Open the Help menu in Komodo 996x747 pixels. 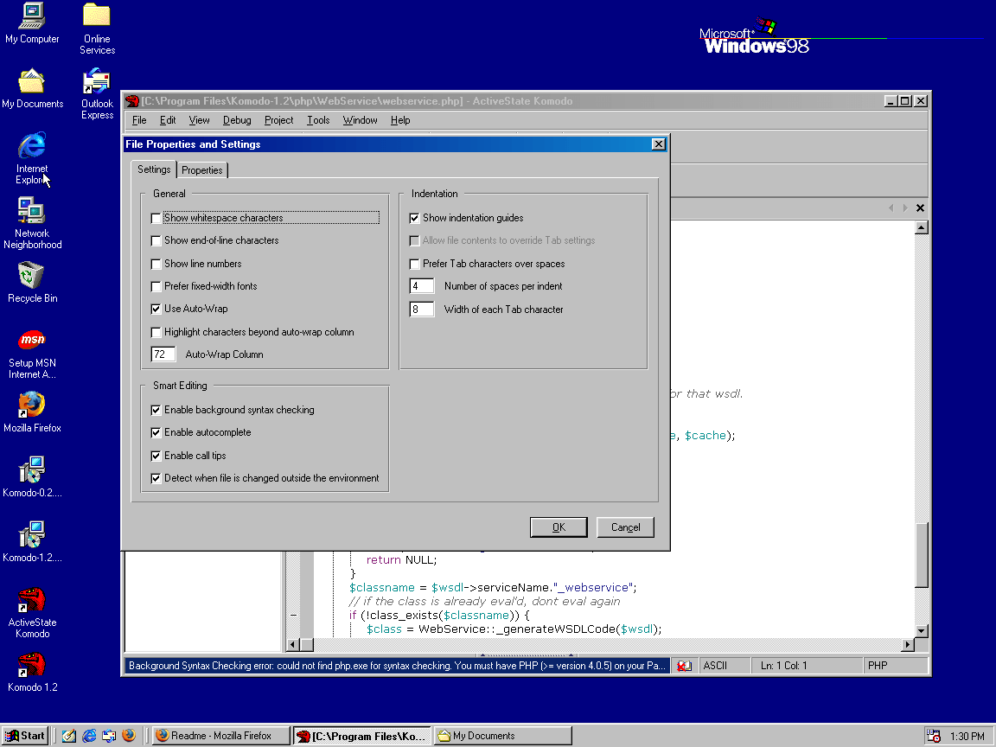pos(400,120)
